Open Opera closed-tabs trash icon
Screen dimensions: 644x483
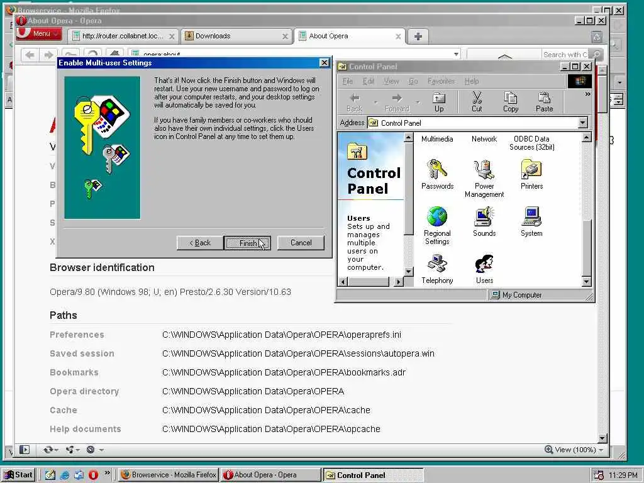coord(597,36)
